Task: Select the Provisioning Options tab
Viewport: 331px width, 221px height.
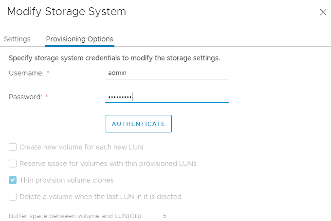Action: (79, 39)
